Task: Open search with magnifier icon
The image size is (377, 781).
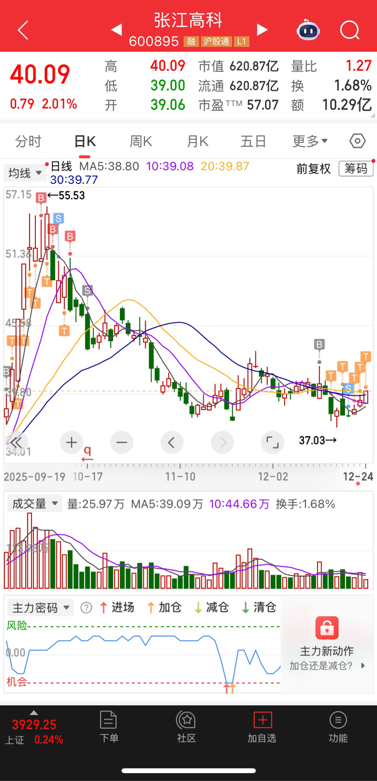Action: (350, 30)
